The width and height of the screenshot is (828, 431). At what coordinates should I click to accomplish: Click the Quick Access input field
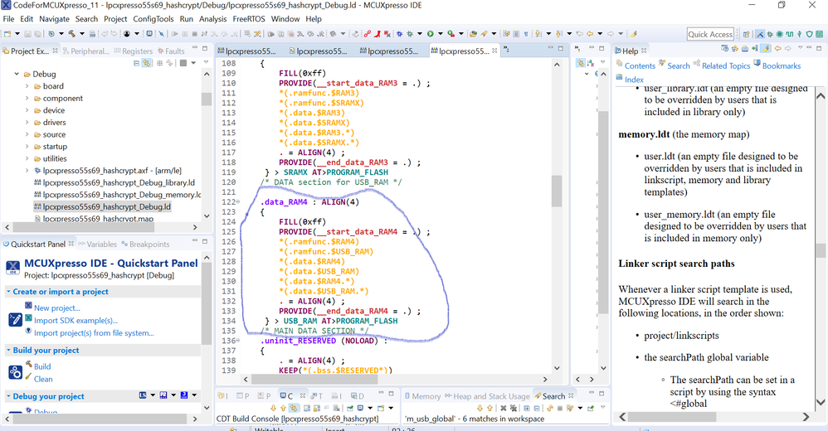coord(710,34)
